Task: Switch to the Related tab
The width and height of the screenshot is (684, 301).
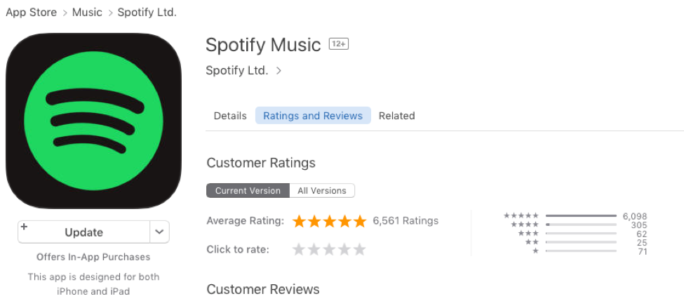Action: click(397, 116)
